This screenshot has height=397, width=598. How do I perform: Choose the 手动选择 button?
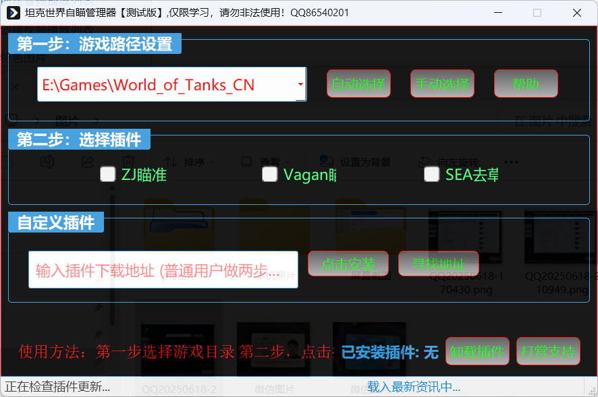point(442,84)
